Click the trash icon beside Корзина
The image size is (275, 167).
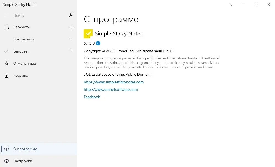coord(7,75)
